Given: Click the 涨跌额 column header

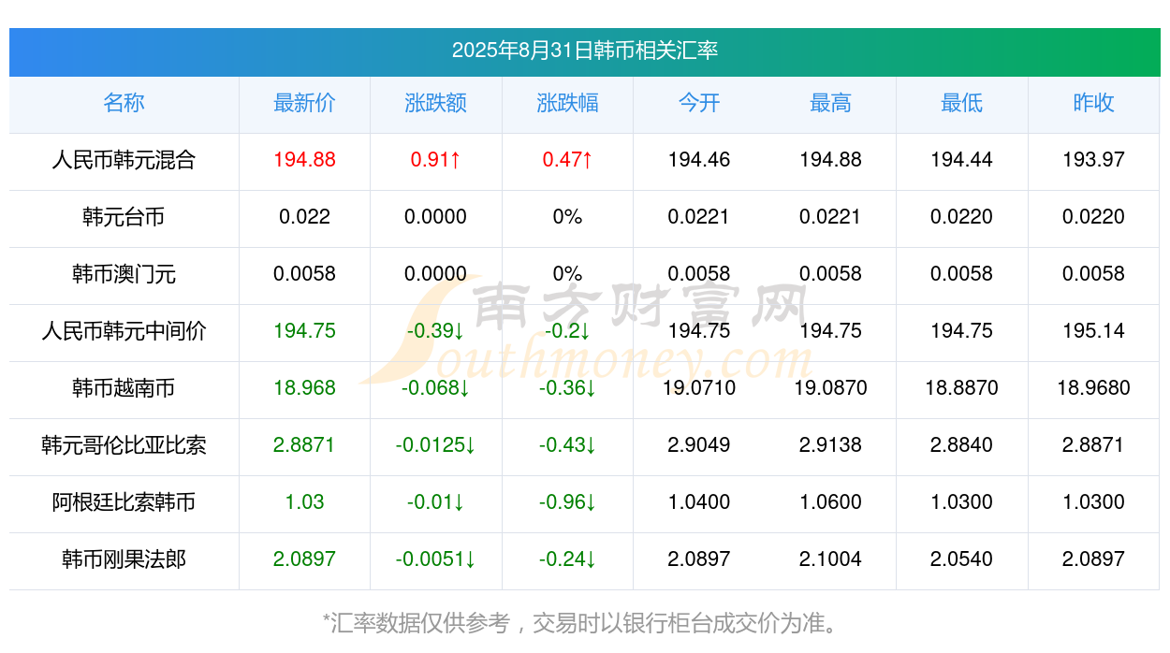Looking at the screenshot, I should coord(436,103).
